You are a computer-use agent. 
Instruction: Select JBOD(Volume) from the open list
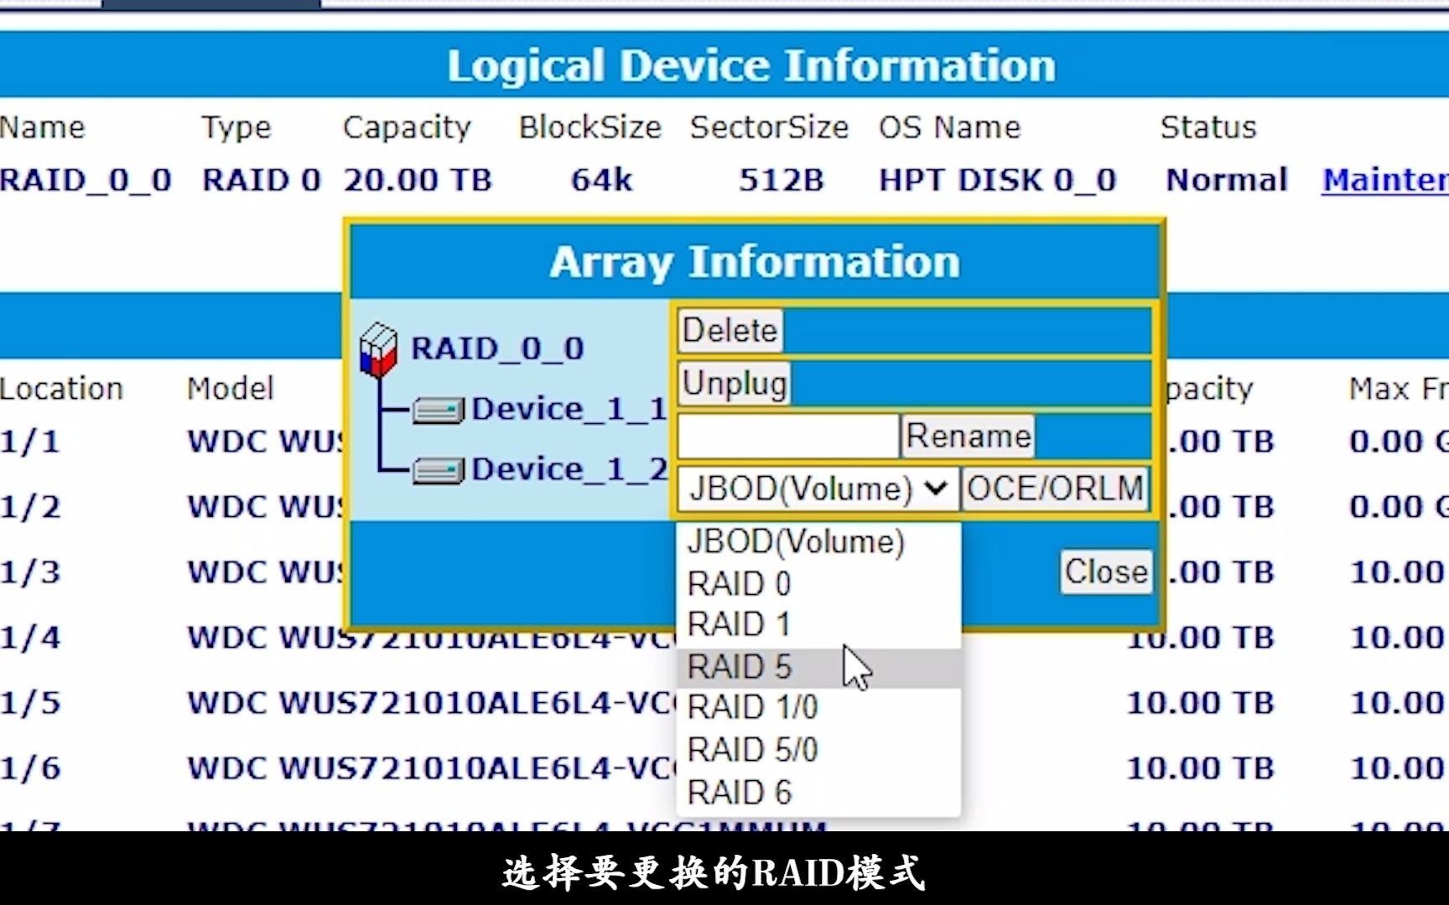click(795, 541)
